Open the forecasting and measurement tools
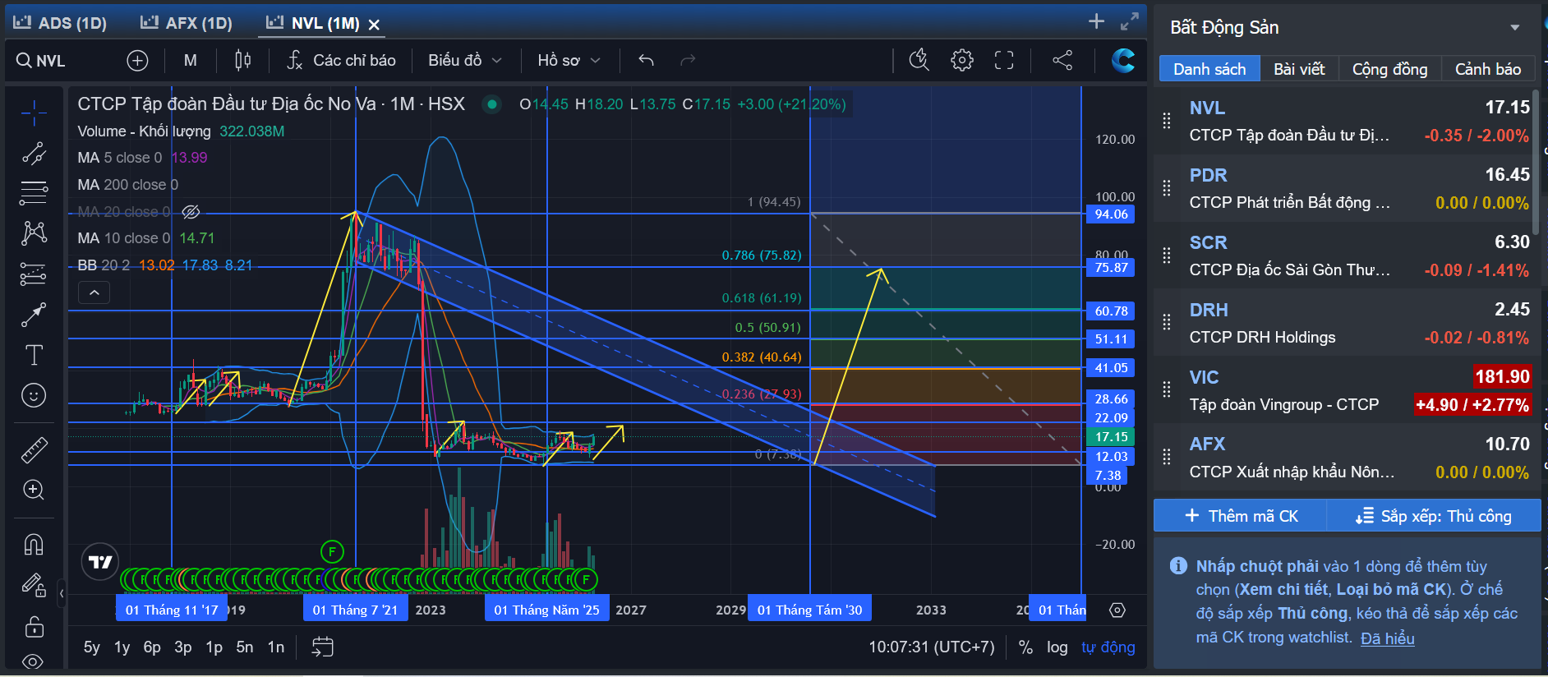The height and width of the screenshot is (677, 1548). tap(34, 274)
